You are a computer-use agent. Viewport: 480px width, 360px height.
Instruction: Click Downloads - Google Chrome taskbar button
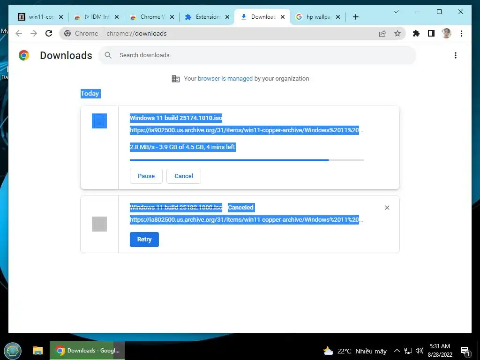[87, 351]
